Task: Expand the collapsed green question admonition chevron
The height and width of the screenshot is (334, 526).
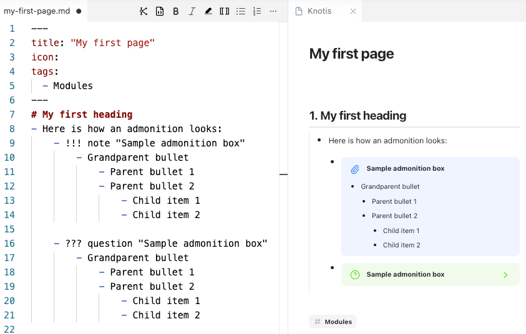Action: 505,275
